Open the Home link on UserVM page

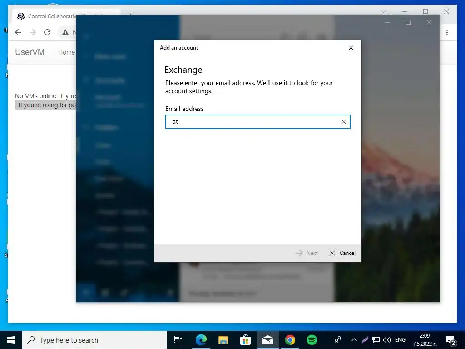coord(66,52)
